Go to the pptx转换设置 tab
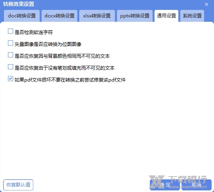This screenshot has height=192, width=214. [135, 16]
